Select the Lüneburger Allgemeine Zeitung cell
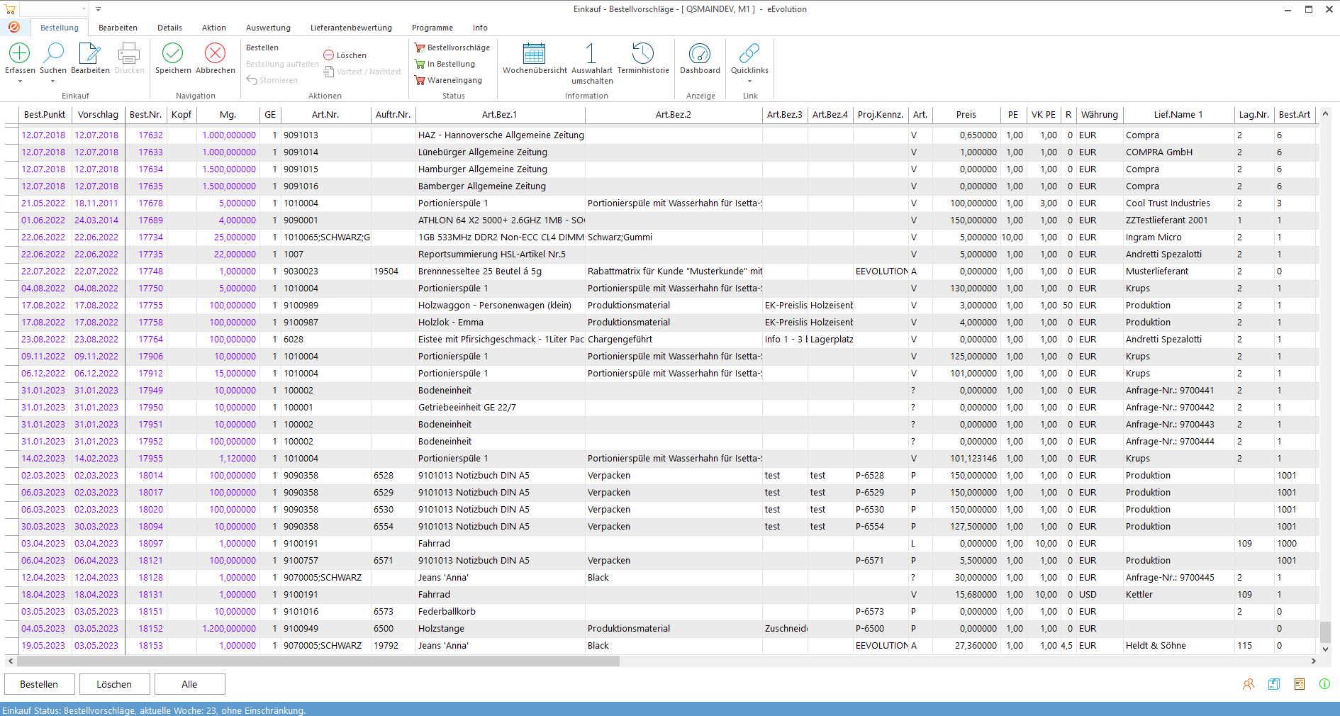The width and height of the screenshot is (1340, 716). [x=501, y=152]
